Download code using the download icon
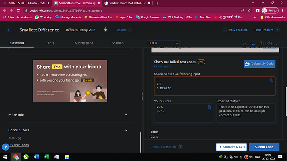The width and height of the screenshot is (287, 161). point(245,43)
